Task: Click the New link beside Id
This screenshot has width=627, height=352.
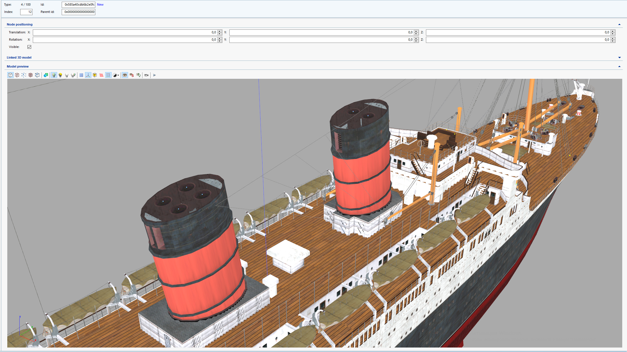Action: (100, 4)
